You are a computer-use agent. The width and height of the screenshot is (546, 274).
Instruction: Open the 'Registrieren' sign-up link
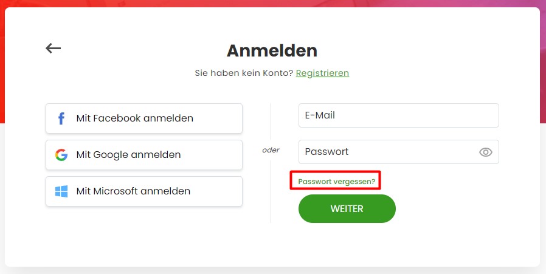(x=322, y=73)
